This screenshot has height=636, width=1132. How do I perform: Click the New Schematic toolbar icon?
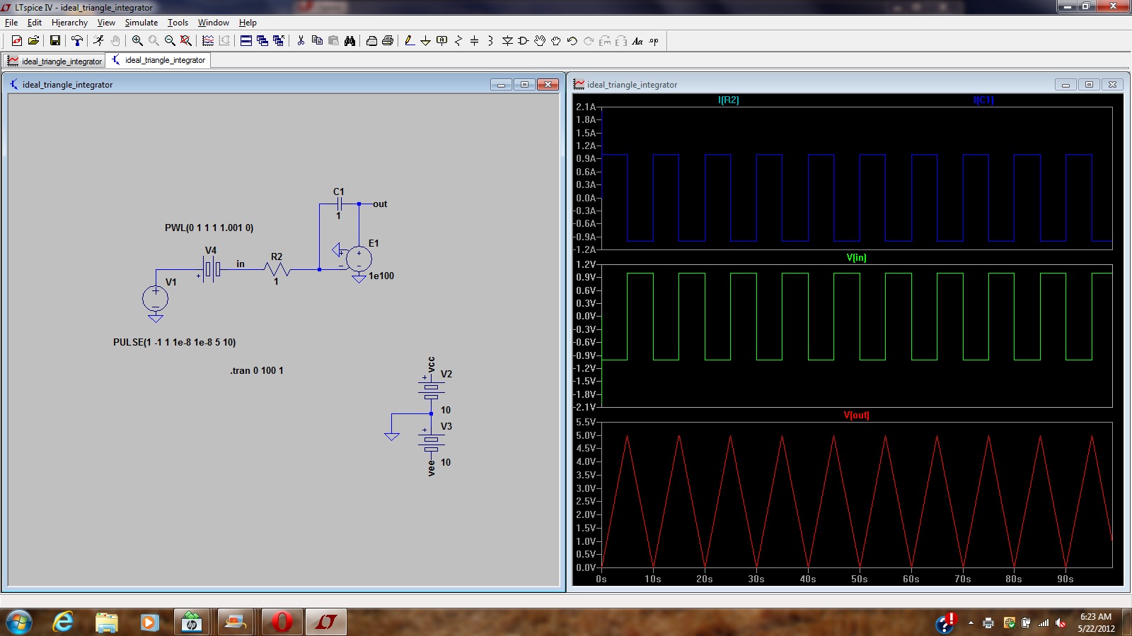17,41
